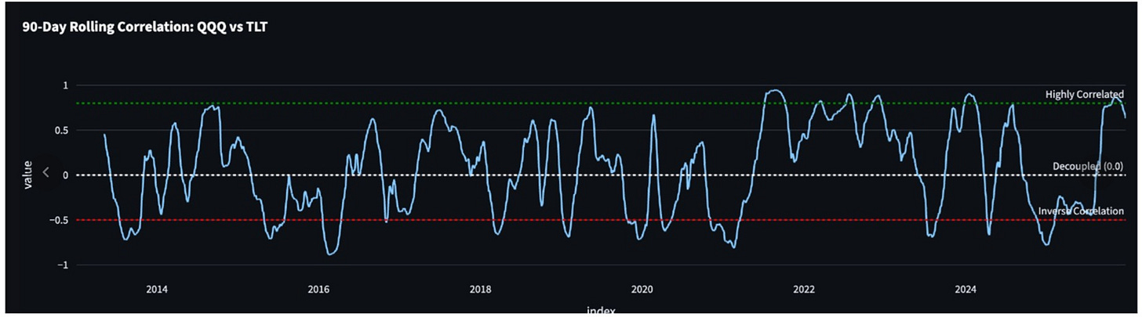Click the y-axis tick label −1
The width and height of the screenshot is (1142, 317).
(x=63, y=265)
